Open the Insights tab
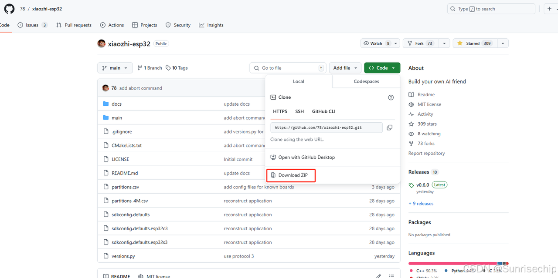558x278 pixels. point(211,25)
